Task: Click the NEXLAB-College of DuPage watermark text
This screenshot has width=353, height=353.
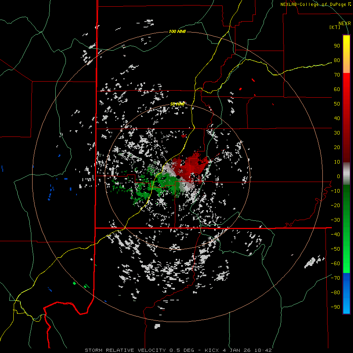Action: click(316, 4)
